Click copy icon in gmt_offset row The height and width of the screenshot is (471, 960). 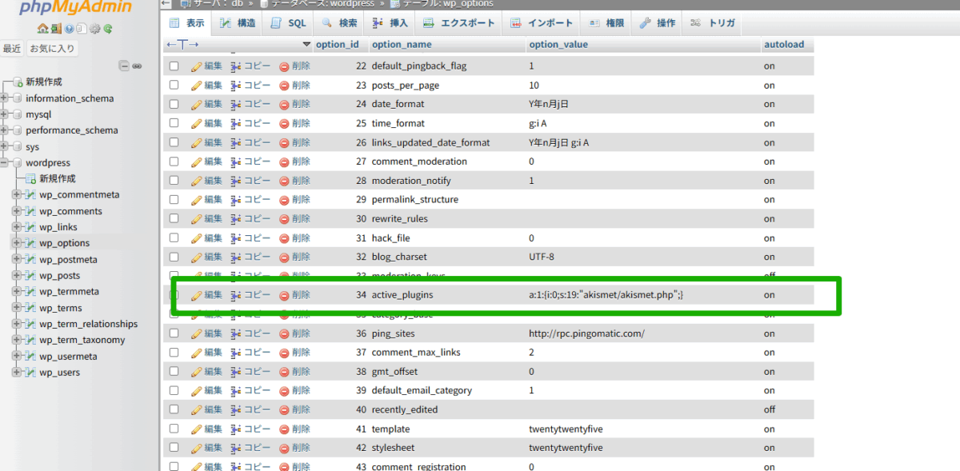236,371
